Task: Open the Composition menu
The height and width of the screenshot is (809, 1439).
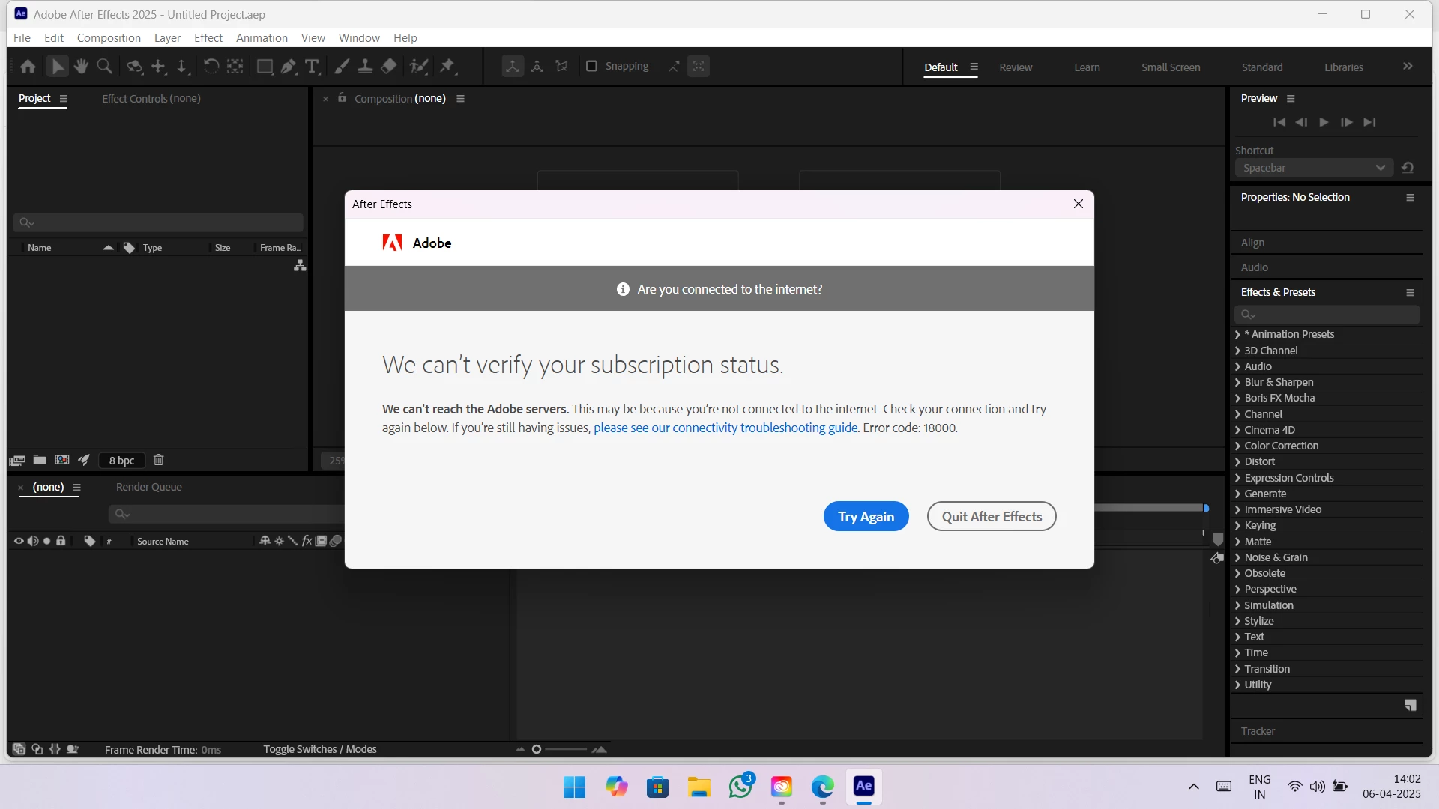Action: (109, 38)
